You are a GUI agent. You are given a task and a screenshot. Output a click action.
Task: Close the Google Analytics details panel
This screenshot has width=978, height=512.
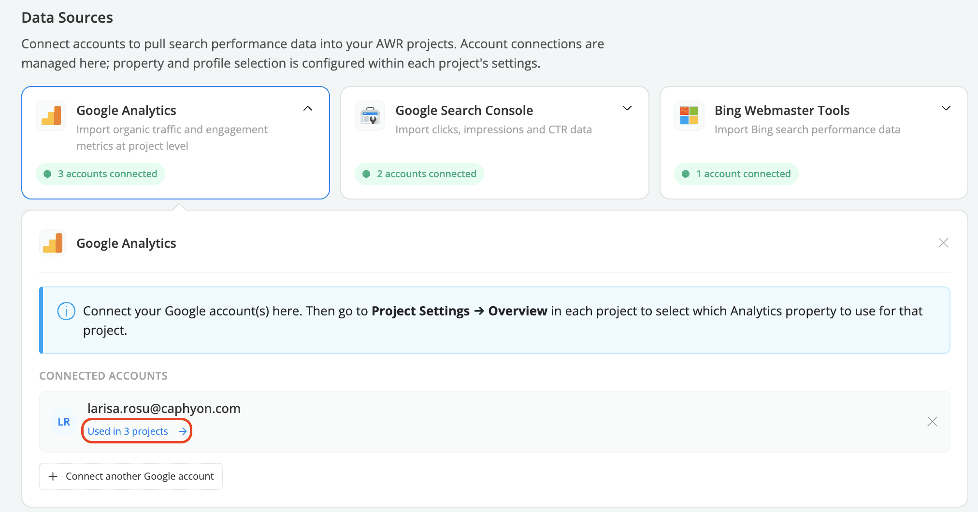[943, 243]
